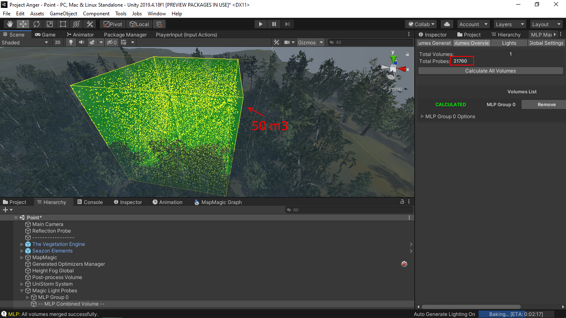This screenshot has height=318, width=566.
Task: Click the Step frame button
Action: 287,24
